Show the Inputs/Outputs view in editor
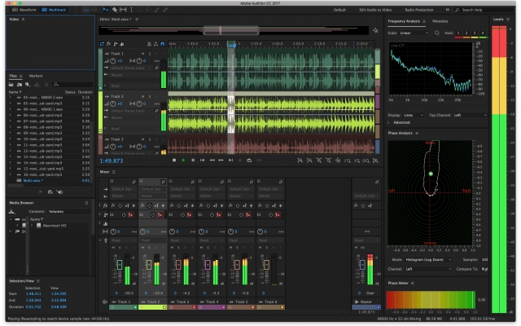521x326 pixels. pyautogui.click(x=102, y=44)
